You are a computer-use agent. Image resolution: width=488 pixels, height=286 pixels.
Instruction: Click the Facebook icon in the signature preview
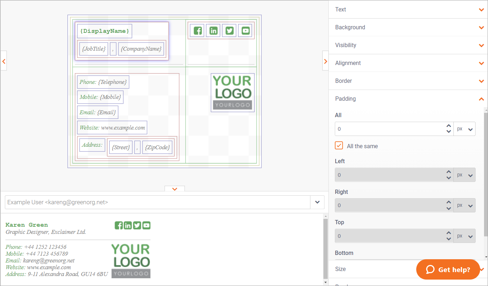119,225
